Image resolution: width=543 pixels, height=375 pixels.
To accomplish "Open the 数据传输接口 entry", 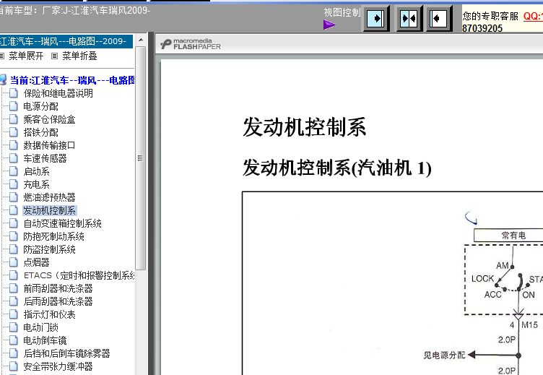I will tap(49, 145).
